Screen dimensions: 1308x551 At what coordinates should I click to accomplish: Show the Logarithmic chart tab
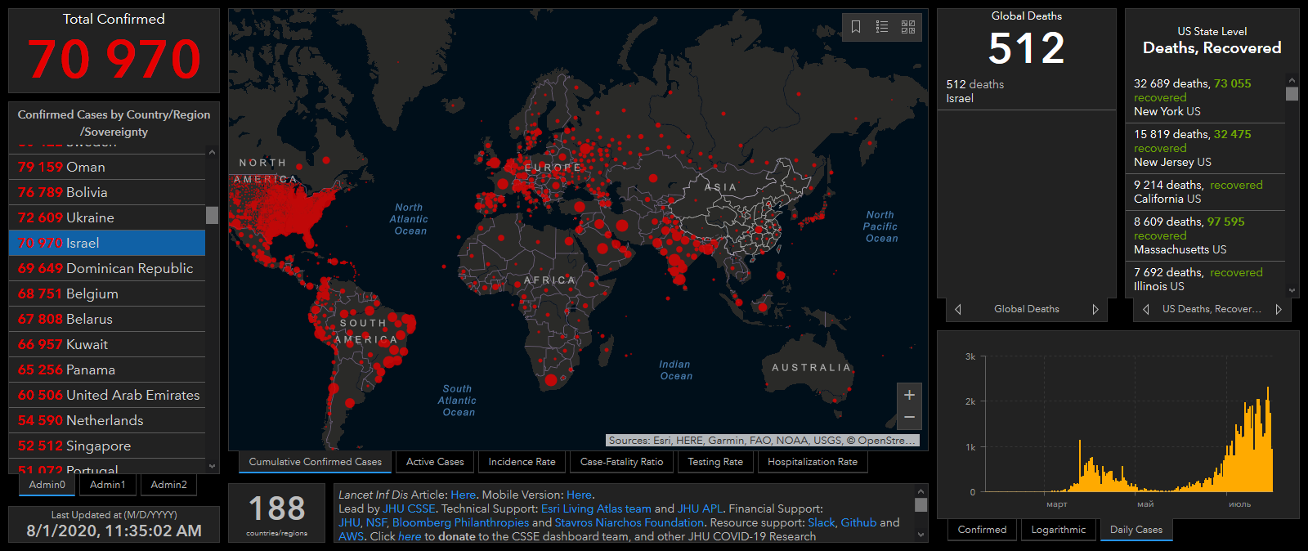(x=1059, y=530)
